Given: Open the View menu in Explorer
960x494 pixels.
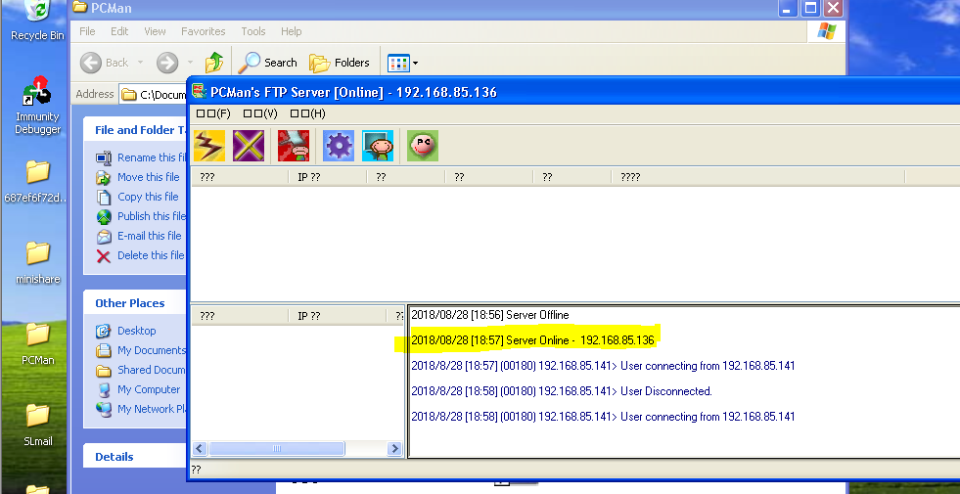Looking at the screenshot, I should pos(155,31).
